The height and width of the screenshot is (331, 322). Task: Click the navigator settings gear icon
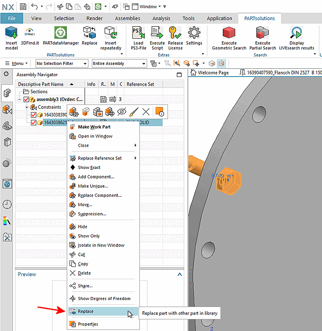(6, 74)
